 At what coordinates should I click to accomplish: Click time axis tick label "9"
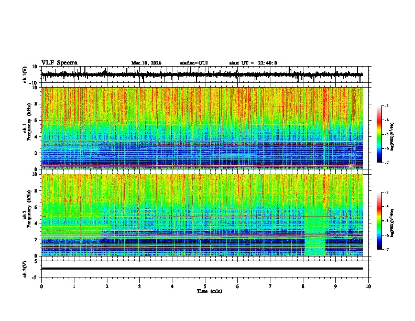tap(335, 286)
